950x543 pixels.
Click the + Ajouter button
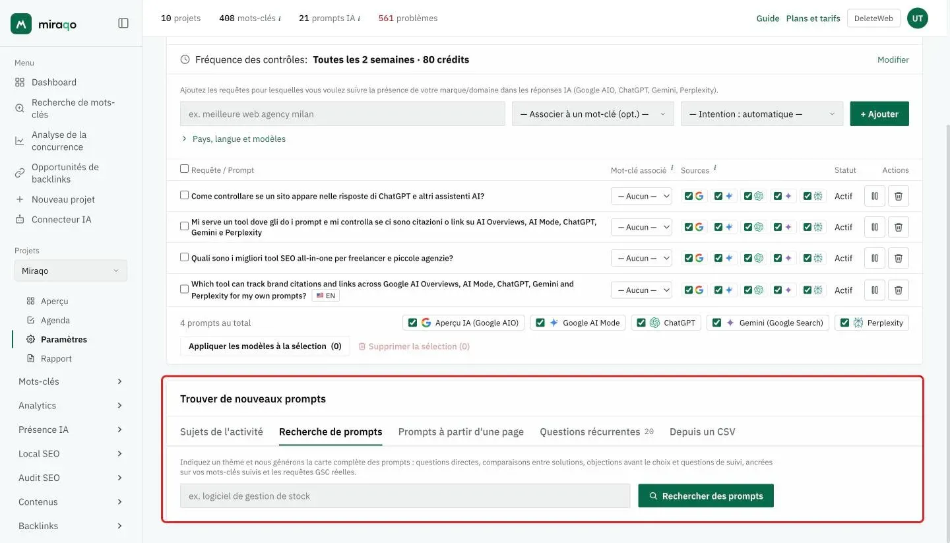click(879, 113)
